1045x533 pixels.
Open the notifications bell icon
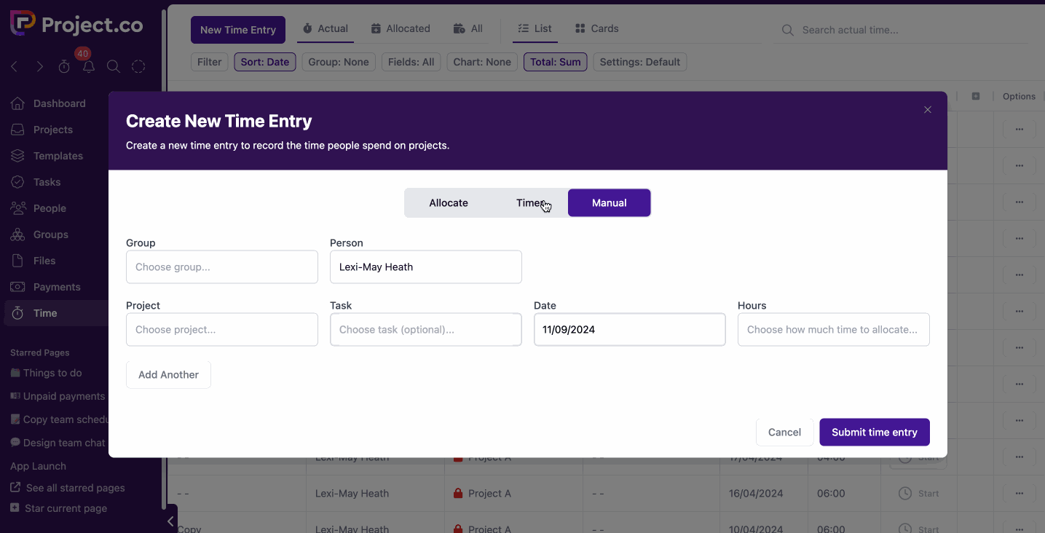(89, 67)
